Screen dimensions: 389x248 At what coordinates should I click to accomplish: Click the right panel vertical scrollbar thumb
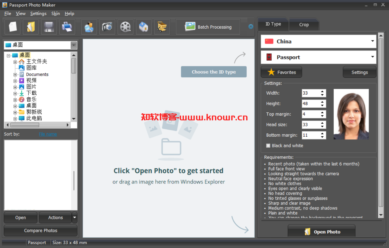[x=381, y=123]
